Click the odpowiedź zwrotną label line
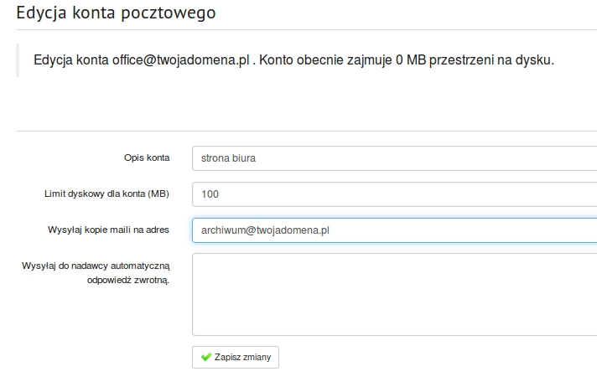This screenshot has width=597, height=382. point(128,281)
